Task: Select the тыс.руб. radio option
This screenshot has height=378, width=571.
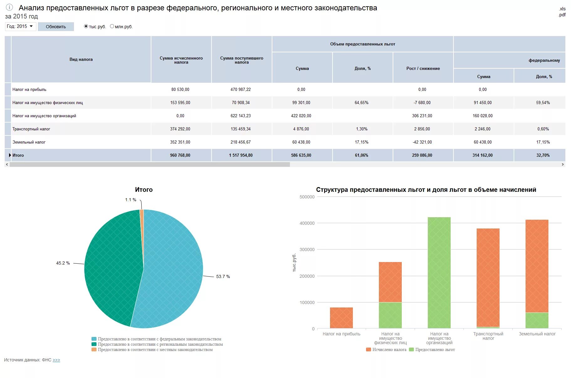Action: pos(86,26)
